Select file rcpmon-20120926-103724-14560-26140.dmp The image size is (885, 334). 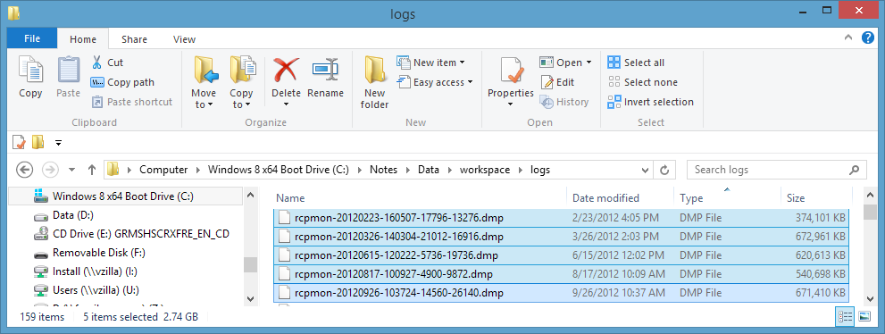pyautogui.click(x=562, y=293)
